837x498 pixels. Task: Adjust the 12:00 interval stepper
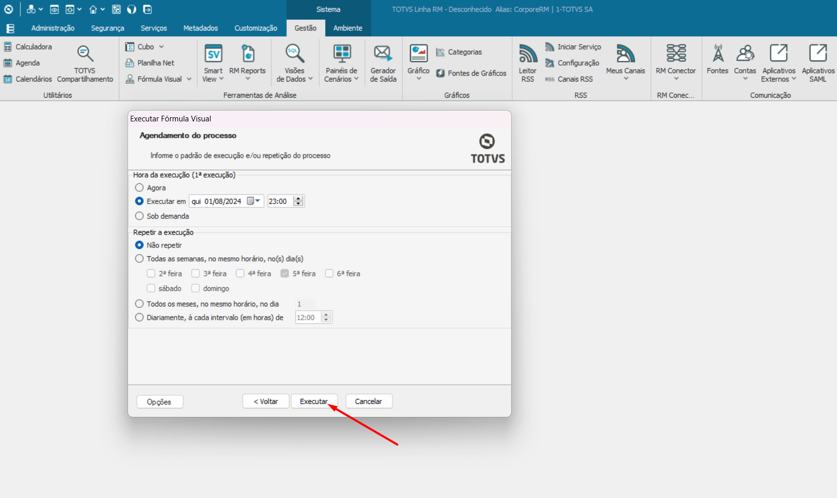326,317
